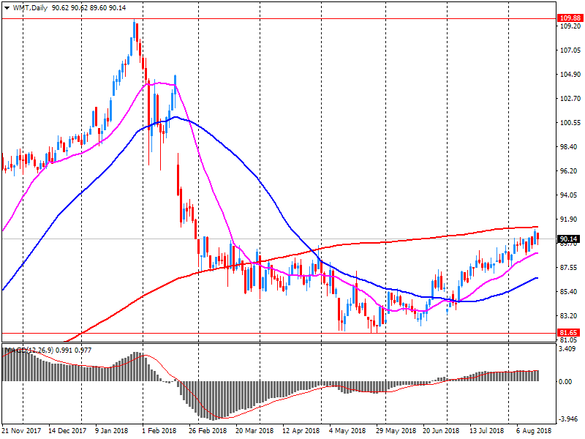The image size is (585, 439).
Task: Click the MACD -3.946 scale value
Action: (x=567, y=419)
